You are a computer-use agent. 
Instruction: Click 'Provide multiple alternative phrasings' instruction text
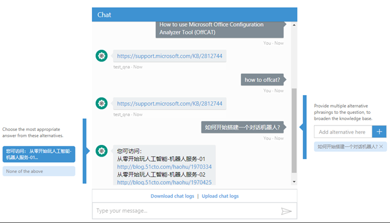coord(343,112)
